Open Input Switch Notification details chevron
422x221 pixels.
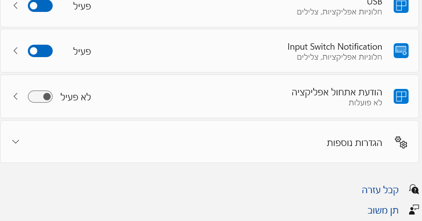tap(15, 51)
